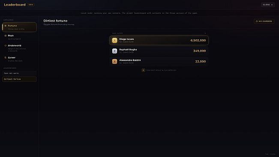Click the Local badge next to Leaderboard
The image size is (279, 157).
tap(31, 5)
